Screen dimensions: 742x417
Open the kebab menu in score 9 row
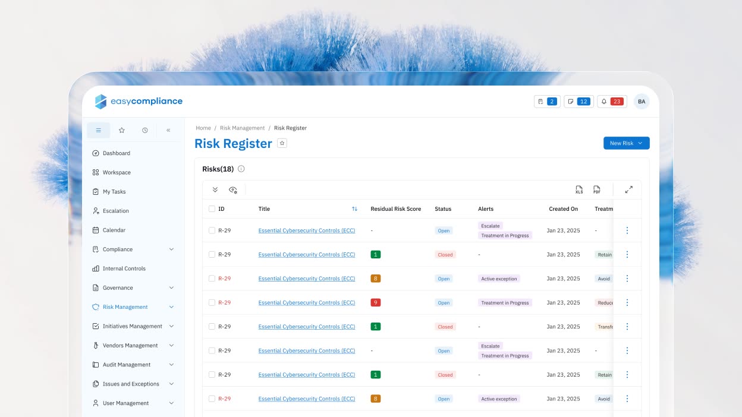627,302
